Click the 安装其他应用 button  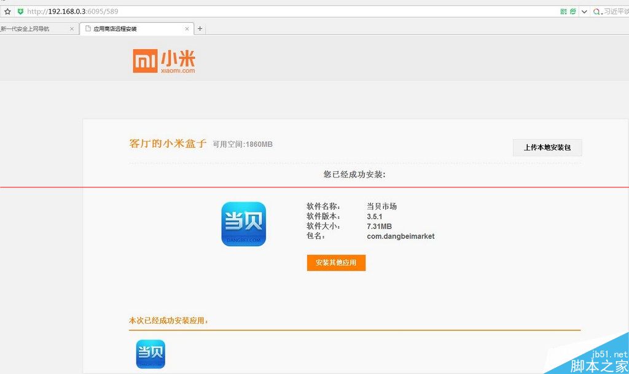[x=336, y=263]
